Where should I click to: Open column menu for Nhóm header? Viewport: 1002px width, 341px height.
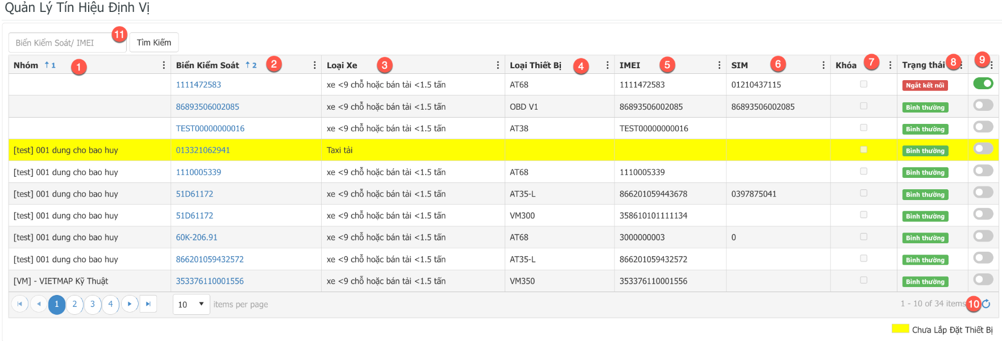(x=164, y=65)
